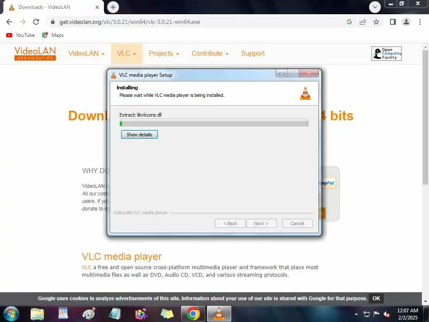
Task: Click the VLC installer taskbar icon
Action: 219,314
